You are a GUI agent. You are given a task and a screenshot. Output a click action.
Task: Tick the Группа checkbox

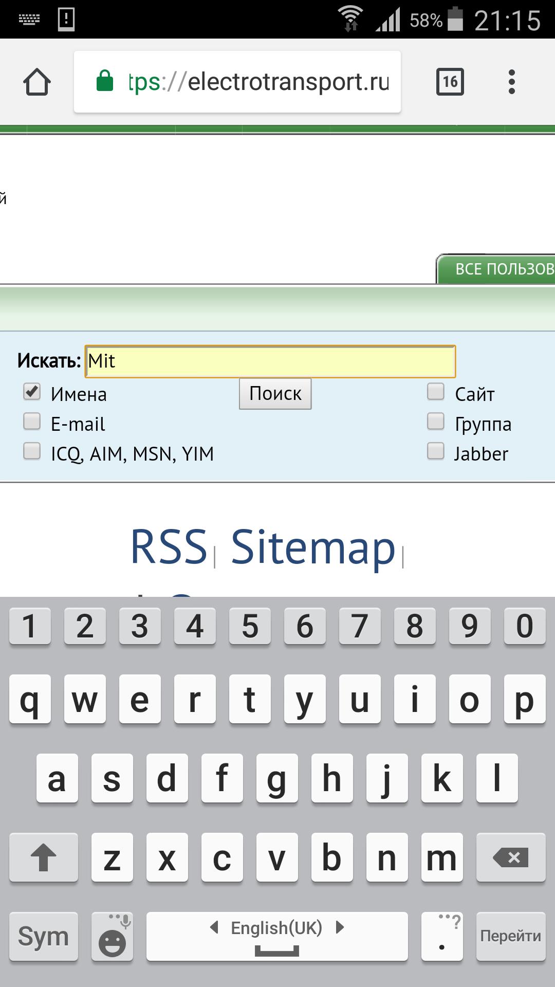(436, 422)
